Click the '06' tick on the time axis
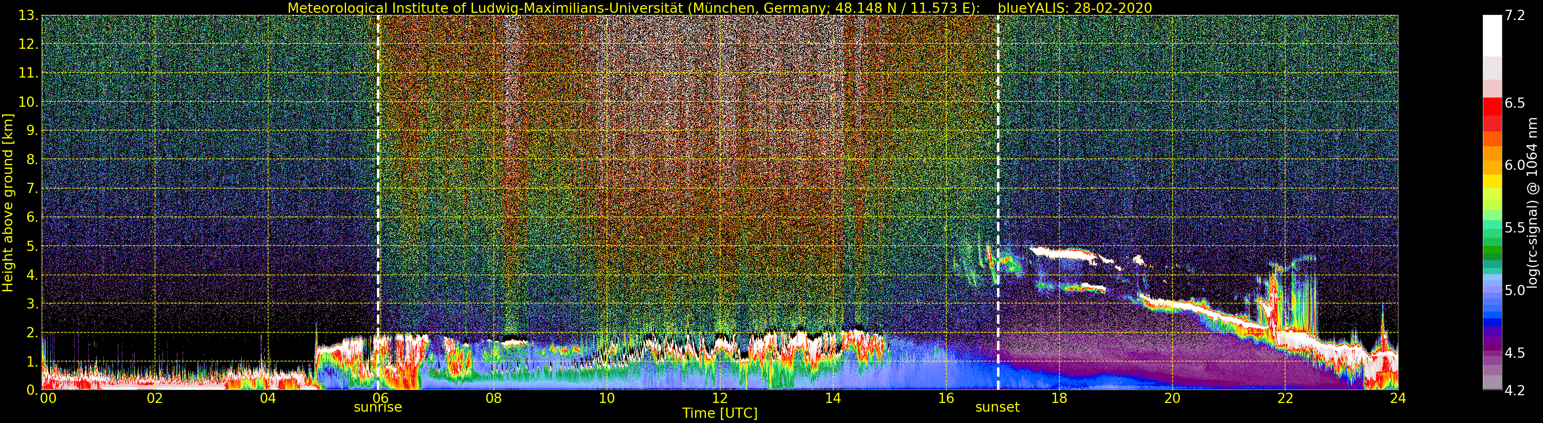The height and width of the screenshot is (423, 1543). click(x=381, y=398)
